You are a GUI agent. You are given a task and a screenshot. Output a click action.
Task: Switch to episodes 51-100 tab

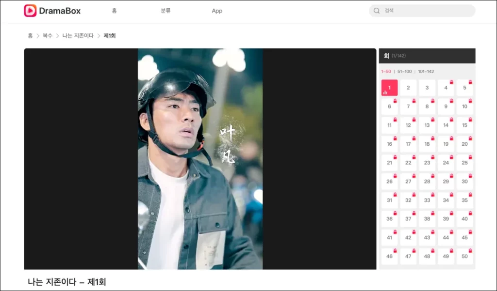click(404, 72)
